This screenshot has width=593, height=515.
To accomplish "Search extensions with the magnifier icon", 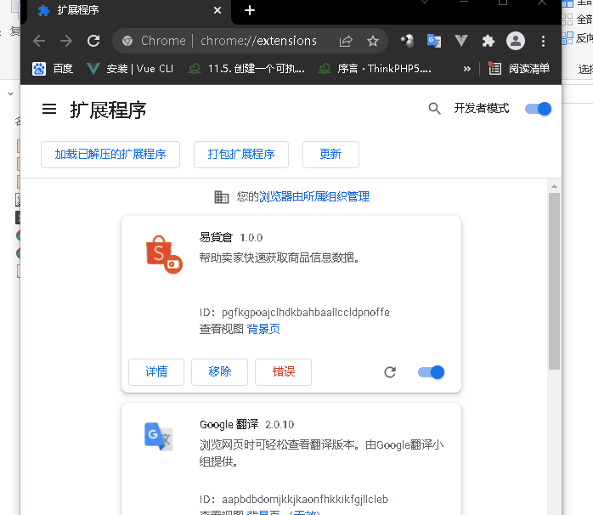I will click(x=434, y=109).
